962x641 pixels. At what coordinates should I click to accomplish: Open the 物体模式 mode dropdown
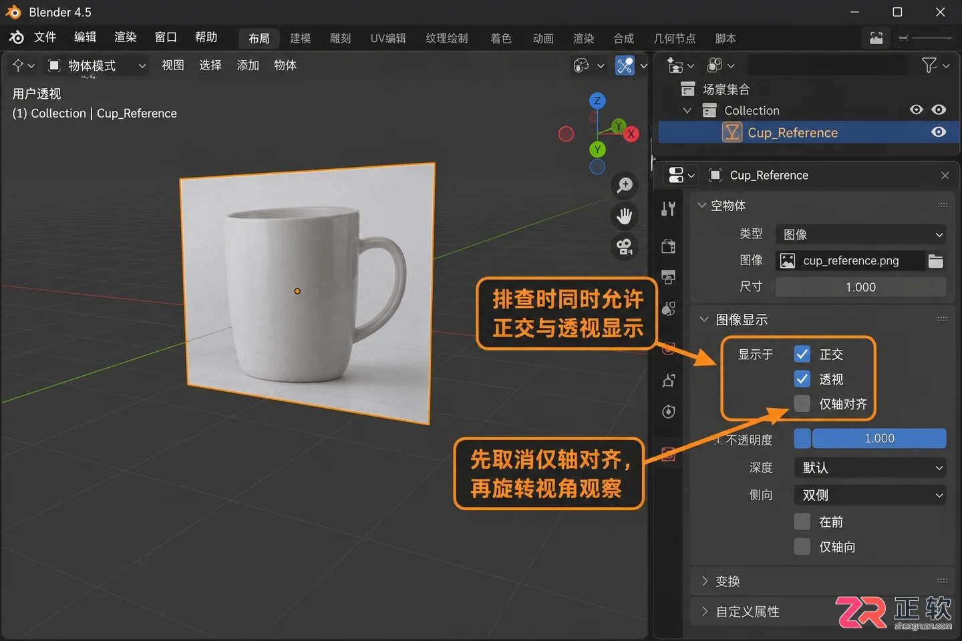(x=97, y=65)
